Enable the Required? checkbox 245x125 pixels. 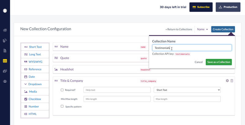click(x=62, y=90)
